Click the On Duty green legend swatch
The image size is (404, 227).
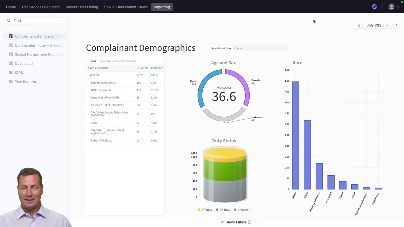click(217, 210)
